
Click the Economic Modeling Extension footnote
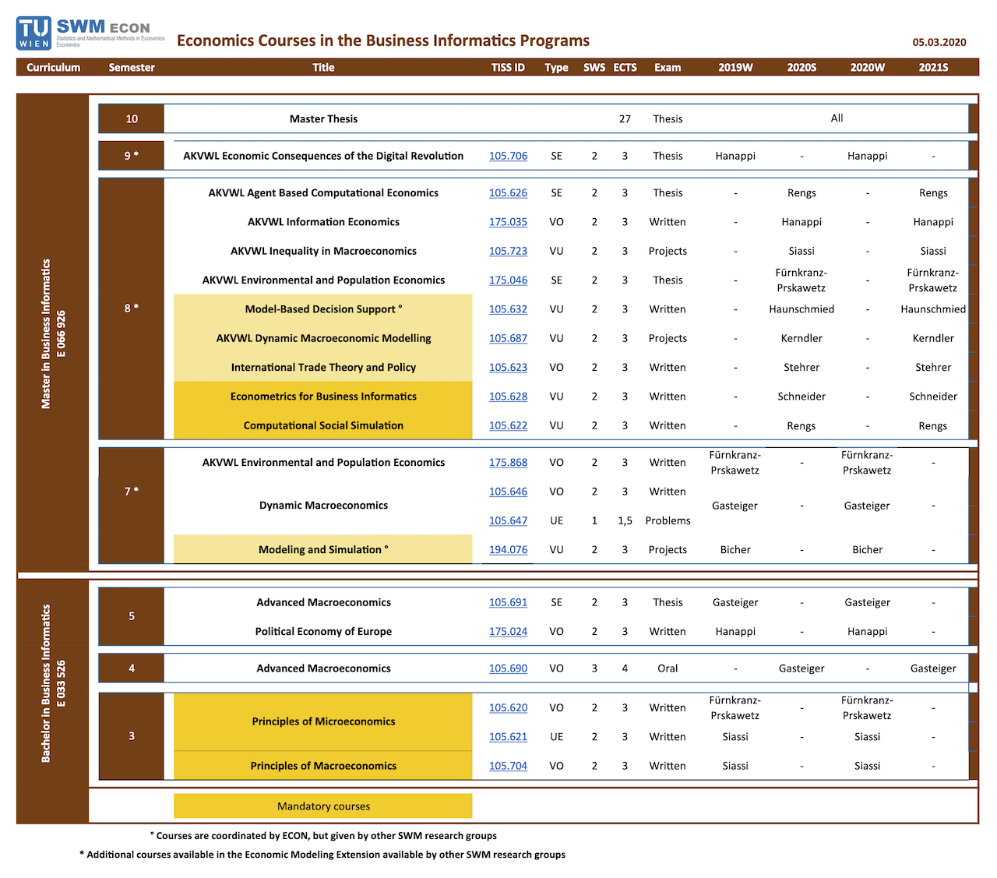coord(322,855)
